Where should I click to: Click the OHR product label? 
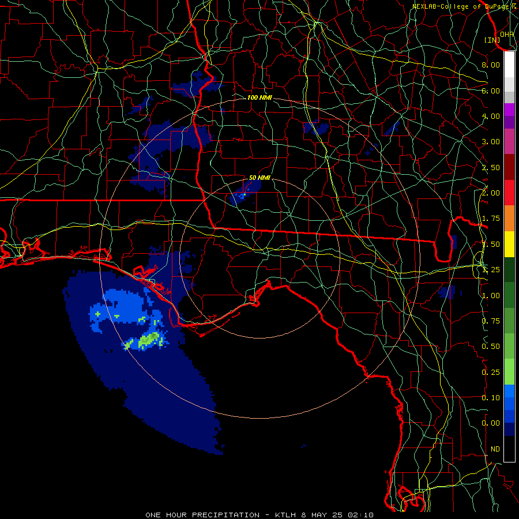coord(507,34)
